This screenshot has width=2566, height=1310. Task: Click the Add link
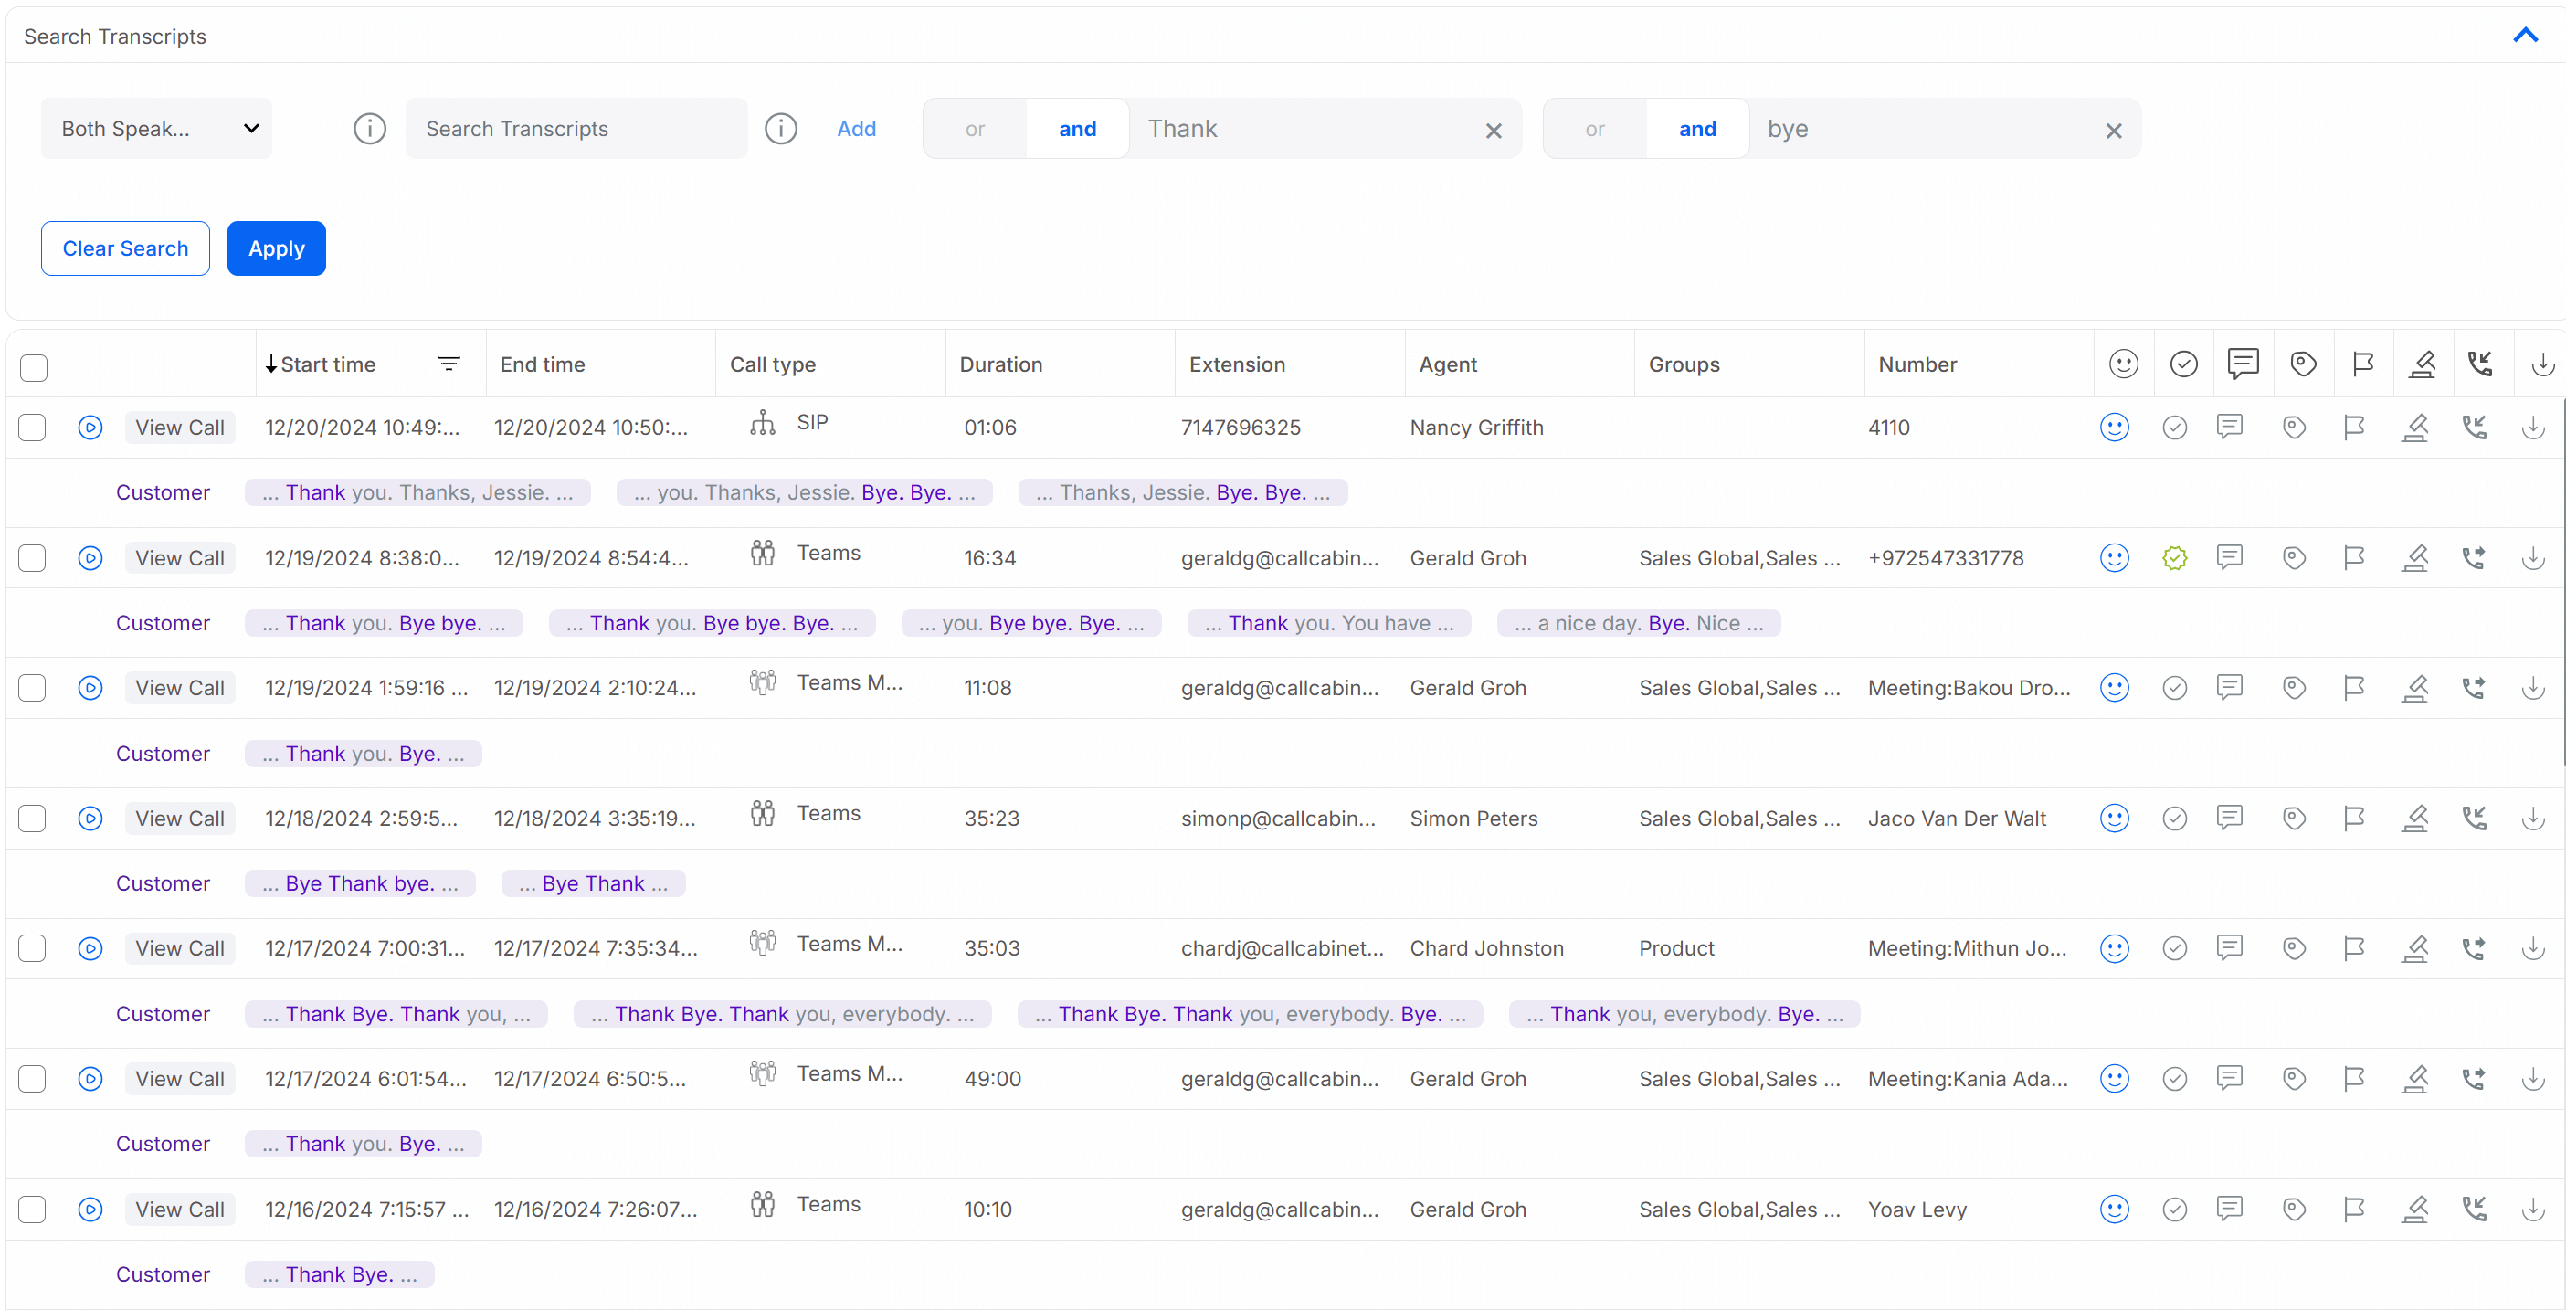(x=856, y=129)
